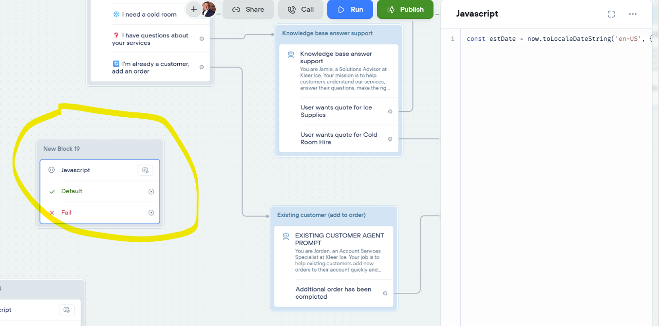Viewport: 659px width, 326px height.
Task: Click the code editor line 1
Action: pos(559,39)
